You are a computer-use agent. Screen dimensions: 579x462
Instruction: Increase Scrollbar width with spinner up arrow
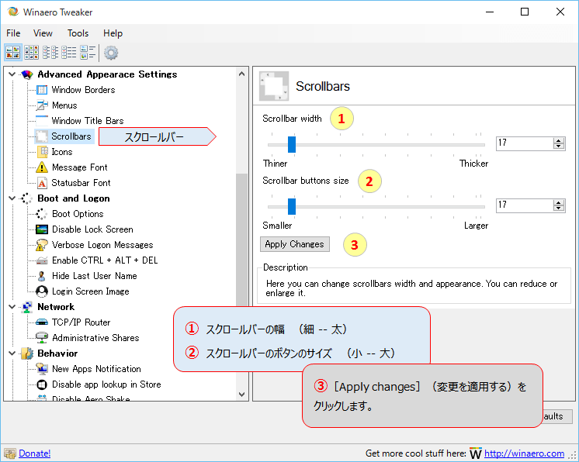559,140
